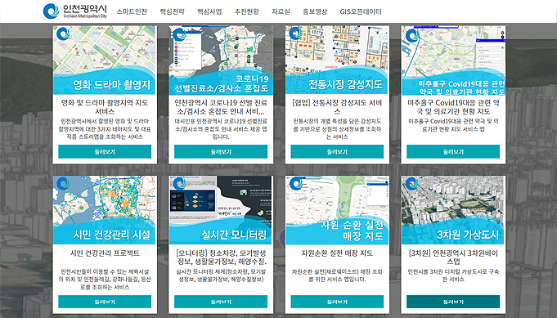Go to the 자료실 menu
557x318 pixels.
pos(281,11)
